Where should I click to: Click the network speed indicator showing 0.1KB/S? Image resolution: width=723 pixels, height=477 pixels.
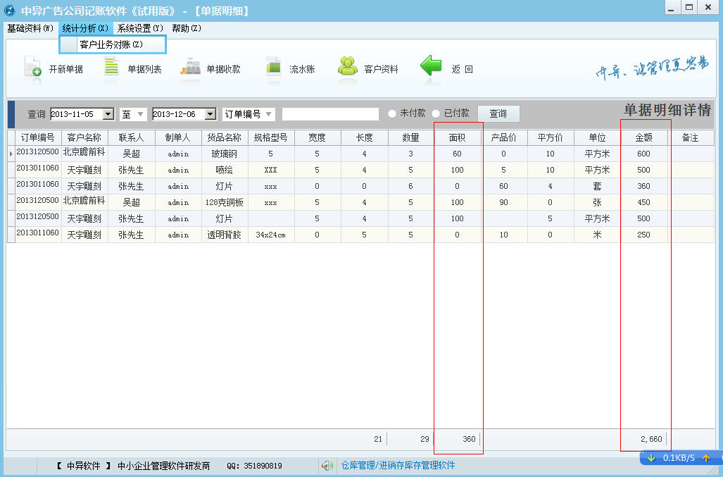(x=681, y=459)
